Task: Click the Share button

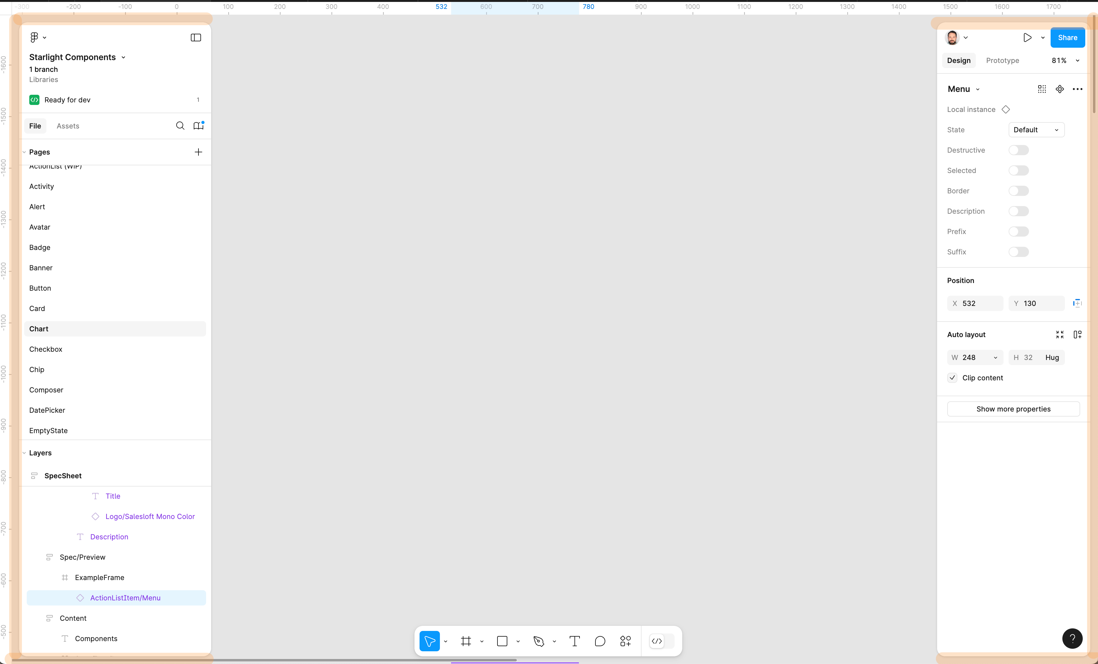Action: pyautogui.click(x=1068, y=38)
